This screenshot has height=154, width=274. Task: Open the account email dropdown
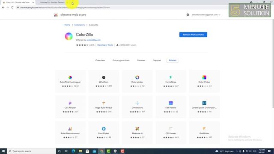(x=206, y=15)
